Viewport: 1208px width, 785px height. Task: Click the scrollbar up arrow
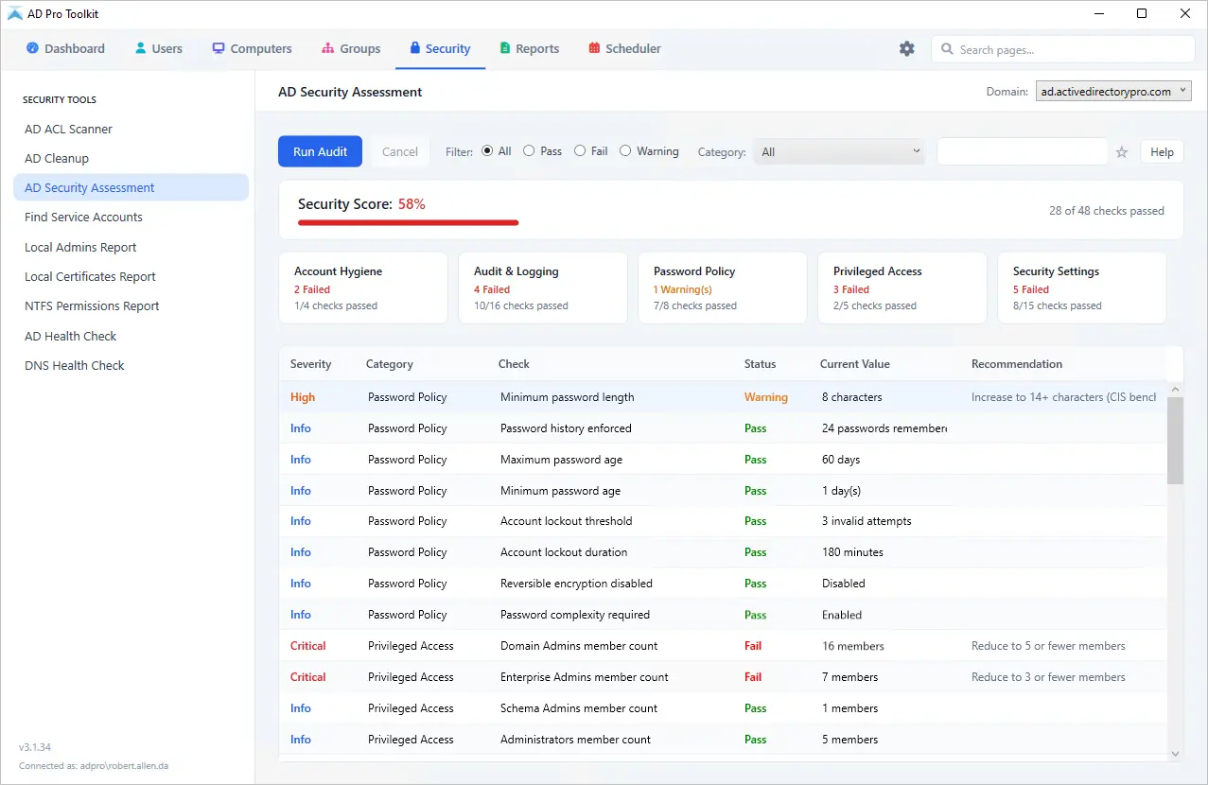tap(1175, 389)
